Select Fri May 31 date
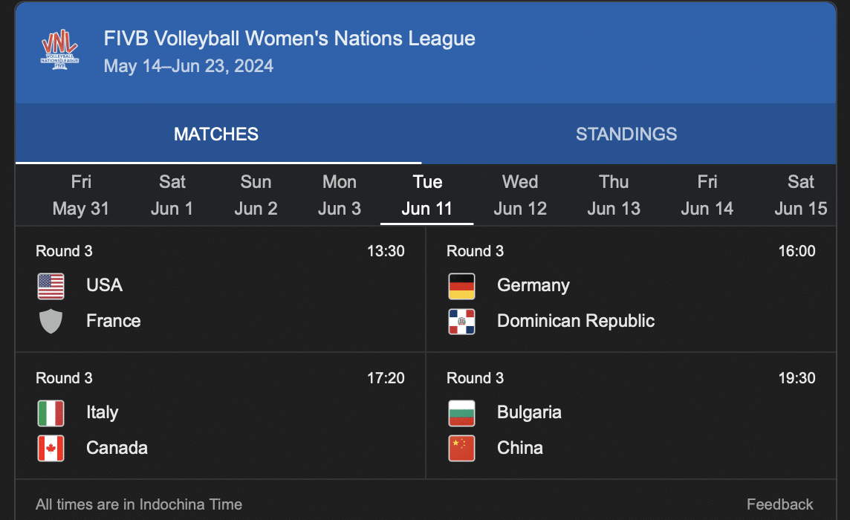This screenshot has width=850, height=520. coord(81,195)
